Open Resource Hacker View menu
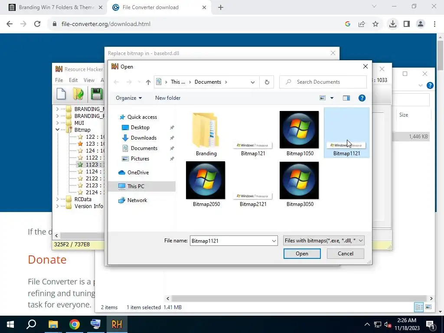This screenshot has height=333, width=444. [89, 80]
